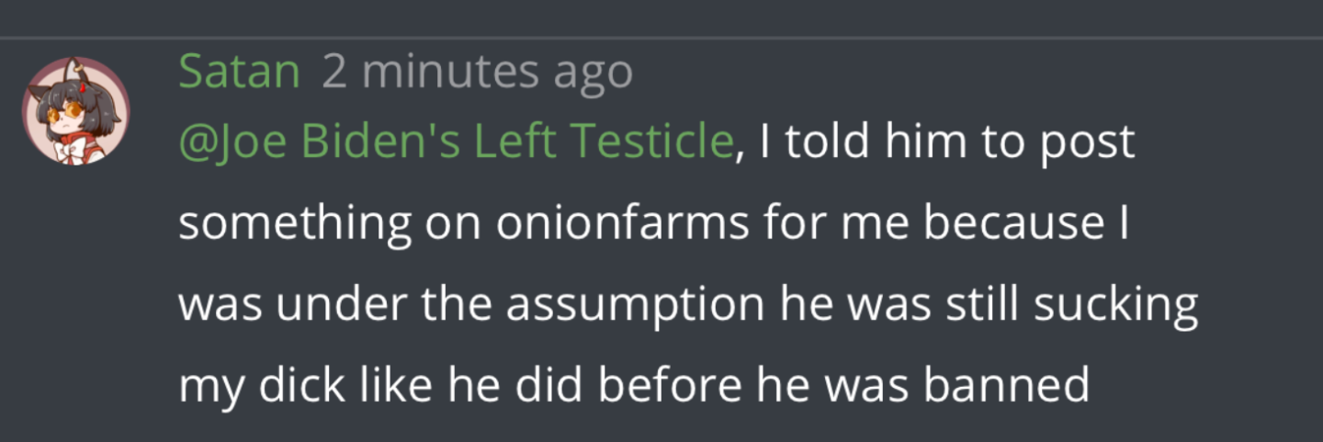Viewport: 1323px width, 442px height.
Task: Click Satan's anime avatar picture
Action: 75,110
